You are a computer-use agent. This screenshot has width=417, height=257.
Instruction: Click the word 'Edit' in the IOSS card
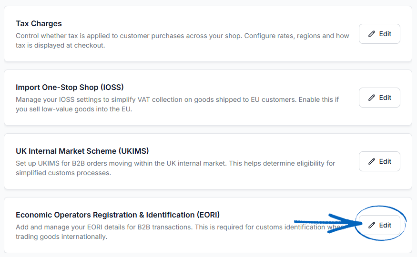click(x=385, y=98)
